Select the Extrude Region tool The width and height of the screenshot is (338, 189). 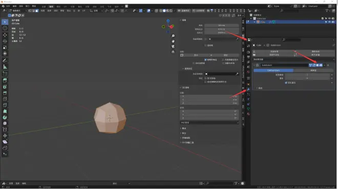click(x=5, y=80)
